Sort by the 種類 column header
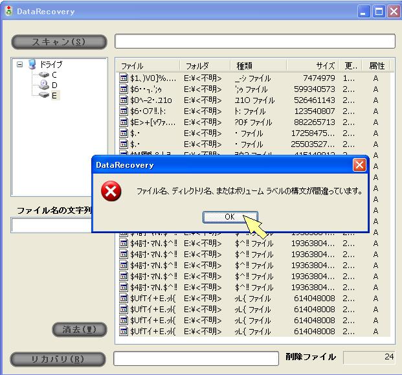Screen dimensions: 402x375 (258, 66)
